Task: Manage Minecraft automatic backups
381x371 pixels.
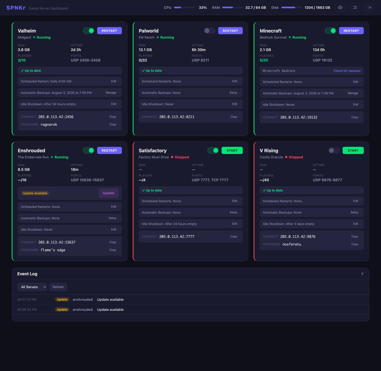Action: [353, 93]
